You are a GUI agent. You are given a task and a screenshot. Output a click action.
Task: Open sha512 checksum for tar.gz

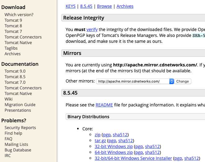click(x=125, y=141)
